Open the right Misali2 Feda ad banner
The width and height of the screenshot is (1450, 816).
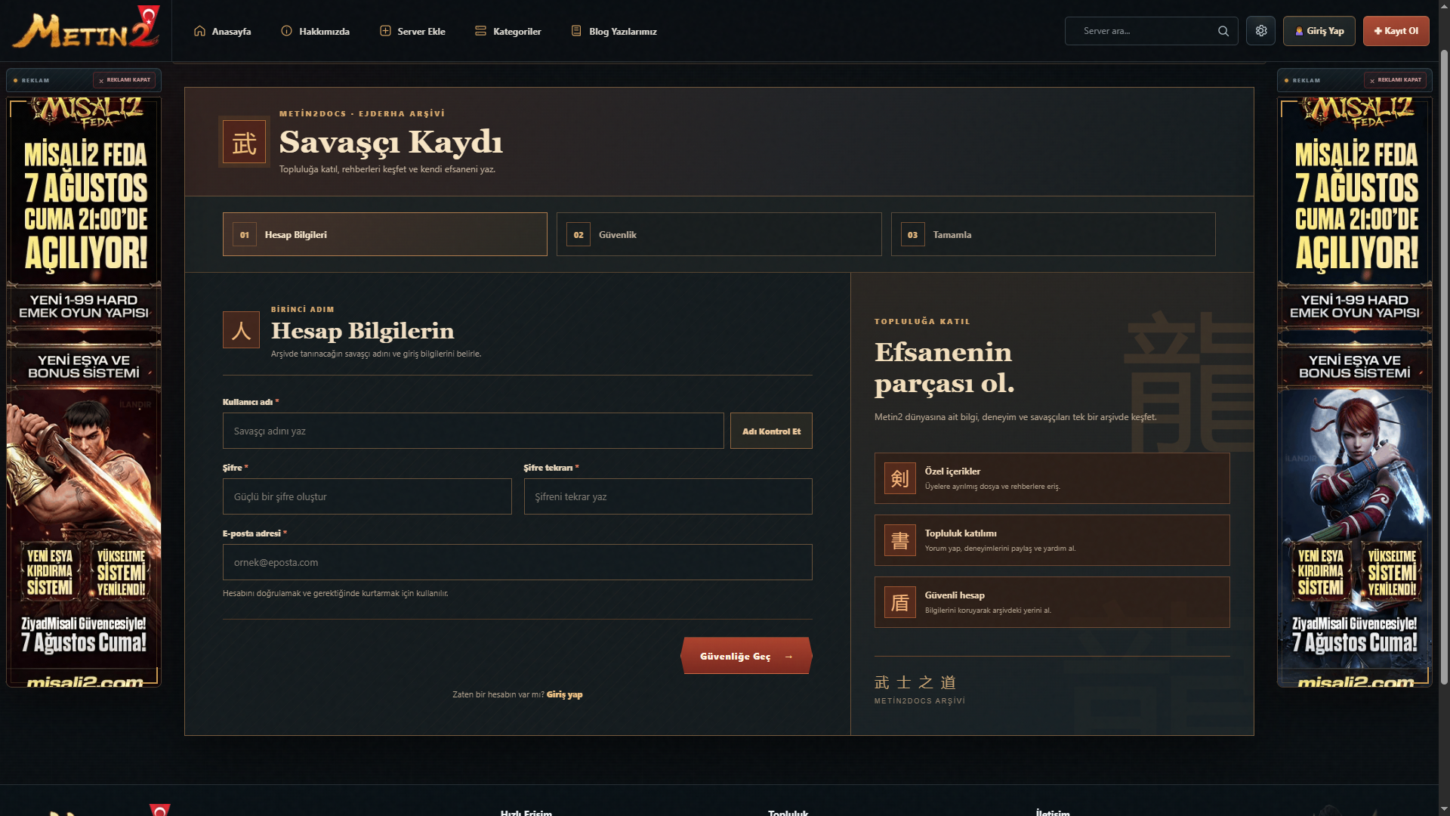coord(1355,391)
